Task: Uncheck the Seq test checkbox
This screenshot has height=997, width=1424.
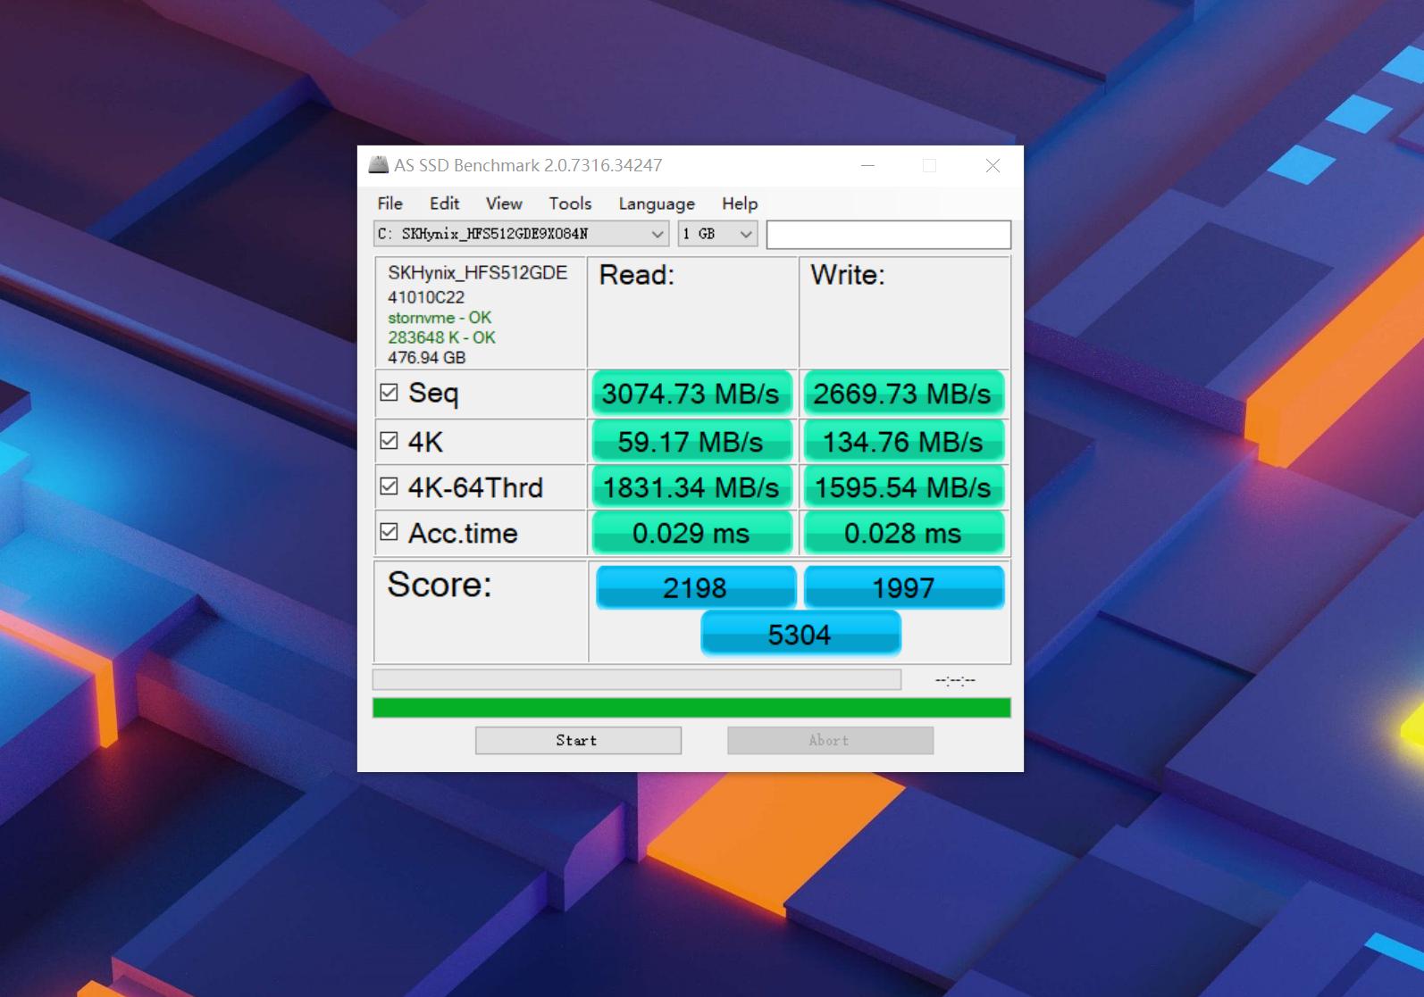Action: point(389,393)
